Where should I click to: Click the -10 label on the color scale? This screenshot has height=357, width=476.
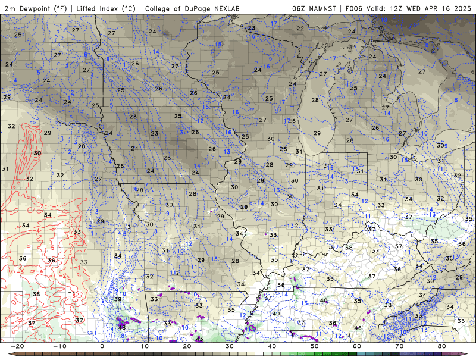pyautogui.click(x=59, y=346)
